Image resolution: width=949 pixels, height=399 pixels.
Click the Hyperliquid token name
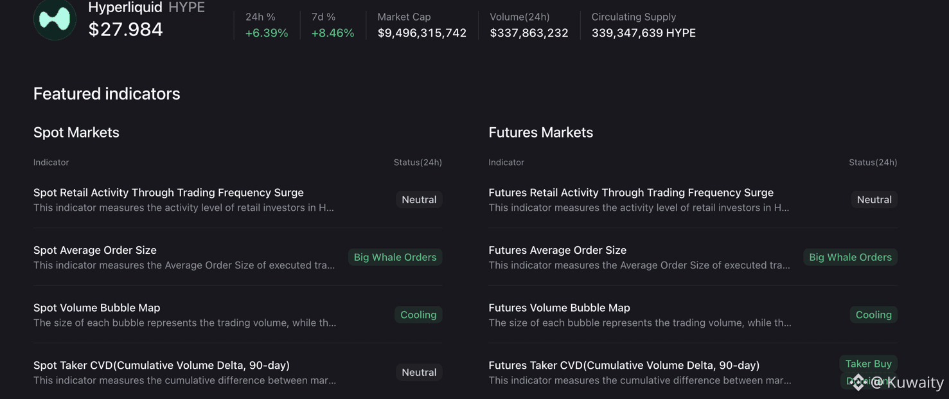125,8
